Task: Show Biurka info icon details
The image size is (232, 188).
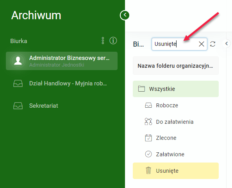Action: pyautogui.click(x=113, y=41)
